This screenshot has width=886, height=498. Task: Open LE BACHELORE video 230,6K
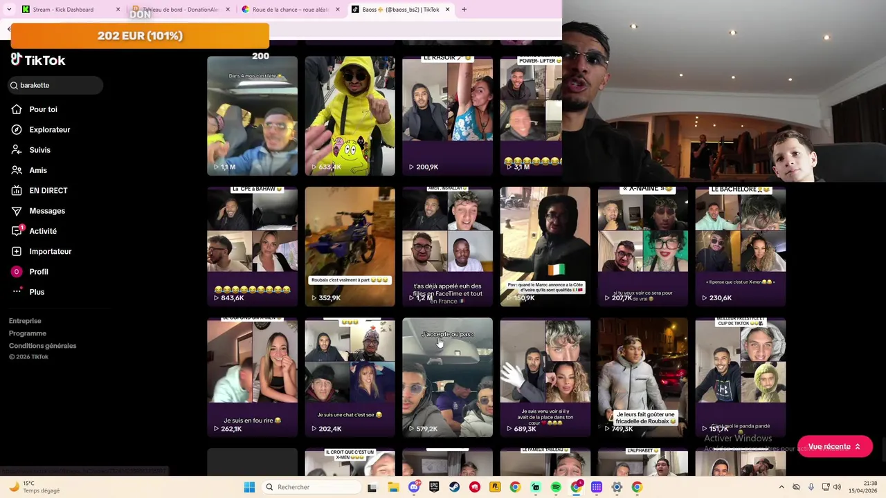740,246
